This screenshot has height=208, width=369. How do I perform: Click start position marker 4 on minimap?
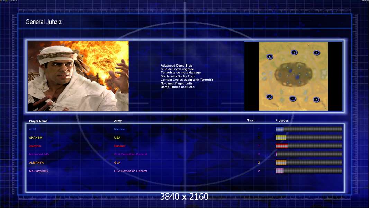316,53
